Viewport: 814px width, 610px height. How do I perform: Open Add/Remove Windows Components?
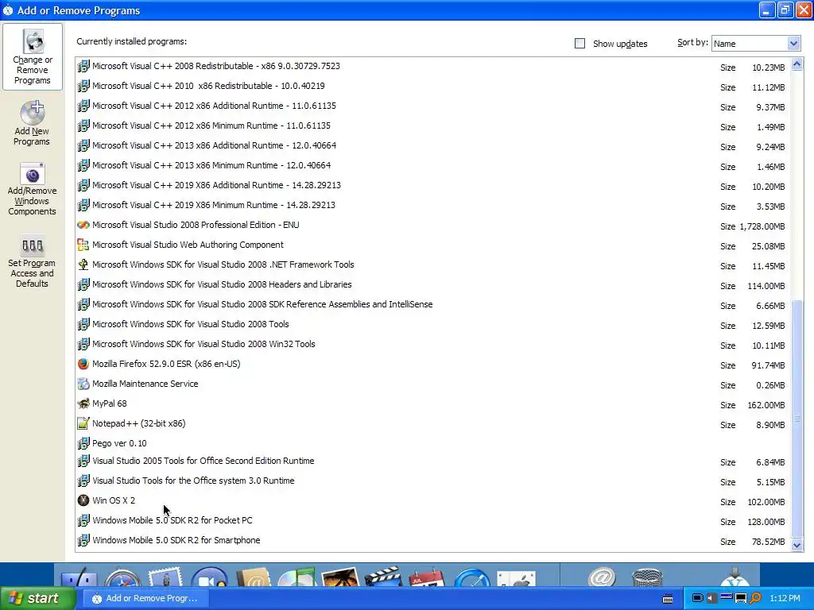tap(32, 189)
